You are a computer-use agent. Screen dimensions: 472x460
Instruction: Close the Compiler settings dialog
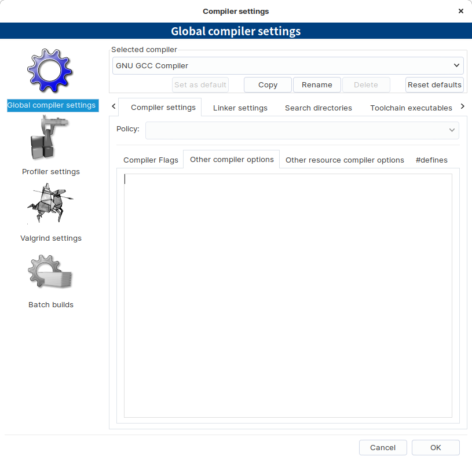click(460, 11)
